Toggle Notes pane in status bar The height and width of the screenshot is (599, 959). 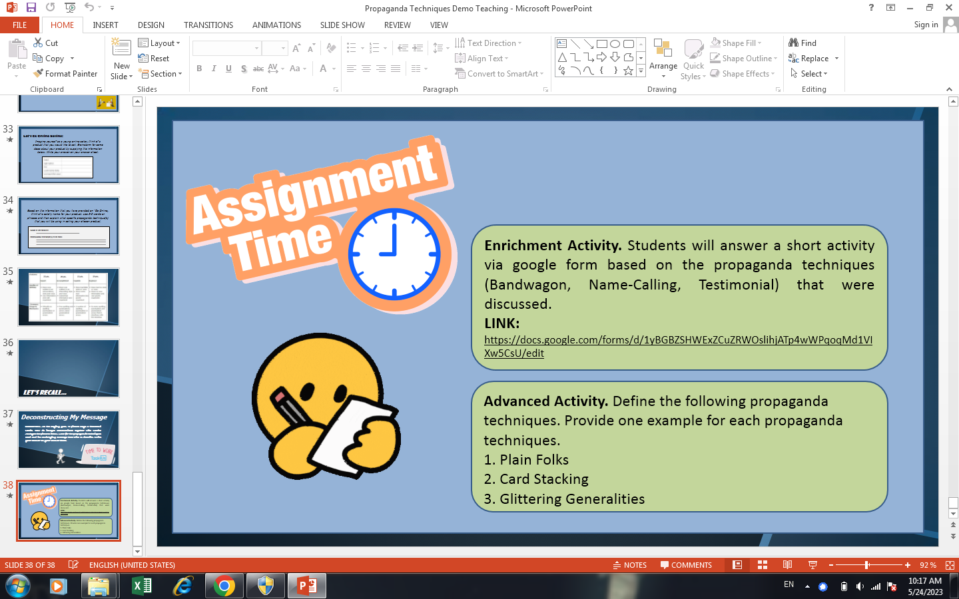(x=629, y=565)
